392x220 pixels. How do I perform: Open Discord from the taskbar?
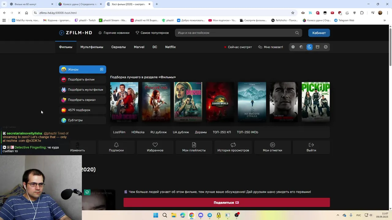tap(201, 215)
